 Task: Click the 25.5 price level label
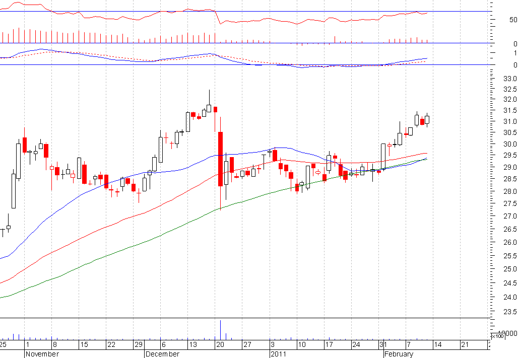[x=510, y=256]
